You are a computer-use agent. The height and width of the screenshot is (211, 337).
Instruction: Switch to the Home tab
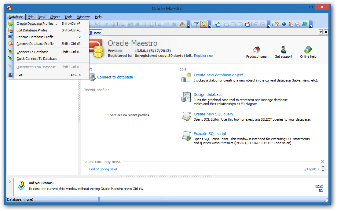(x=95, y=33)
